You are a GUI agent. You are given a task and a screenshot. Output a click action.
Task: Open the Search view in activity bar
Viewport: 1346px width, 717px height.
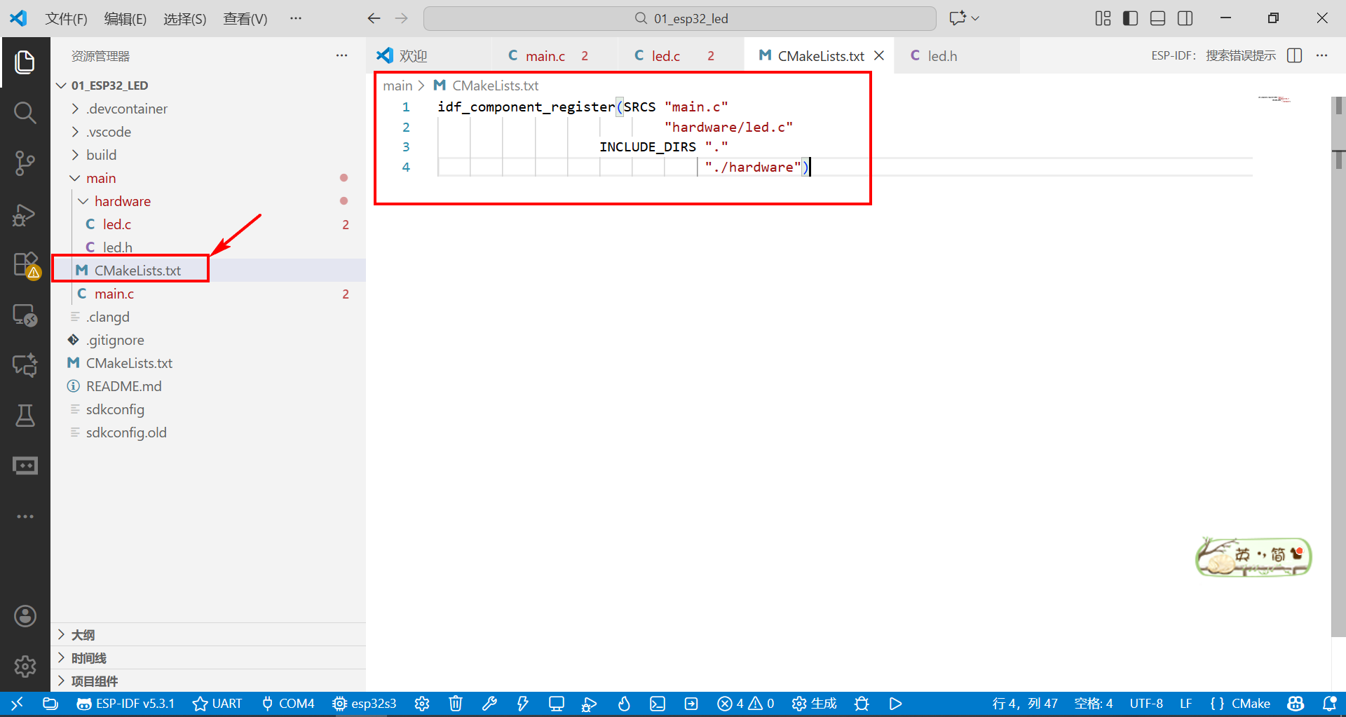pos(25,112)
